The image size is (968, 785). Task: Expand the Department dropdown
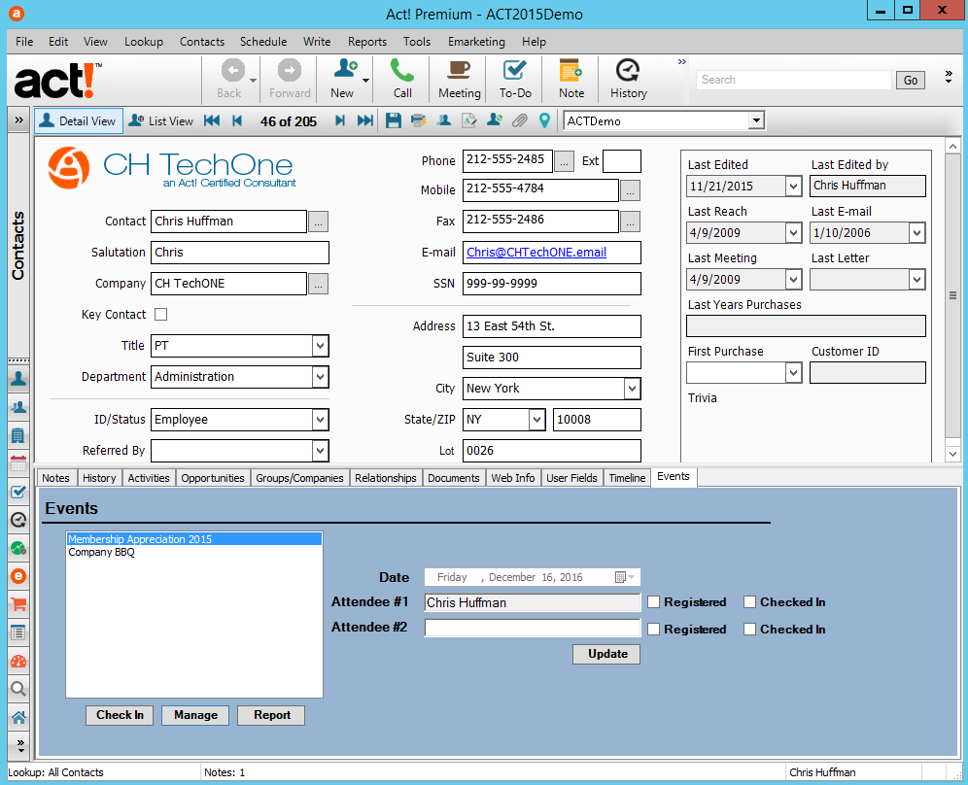click(320, 376)
